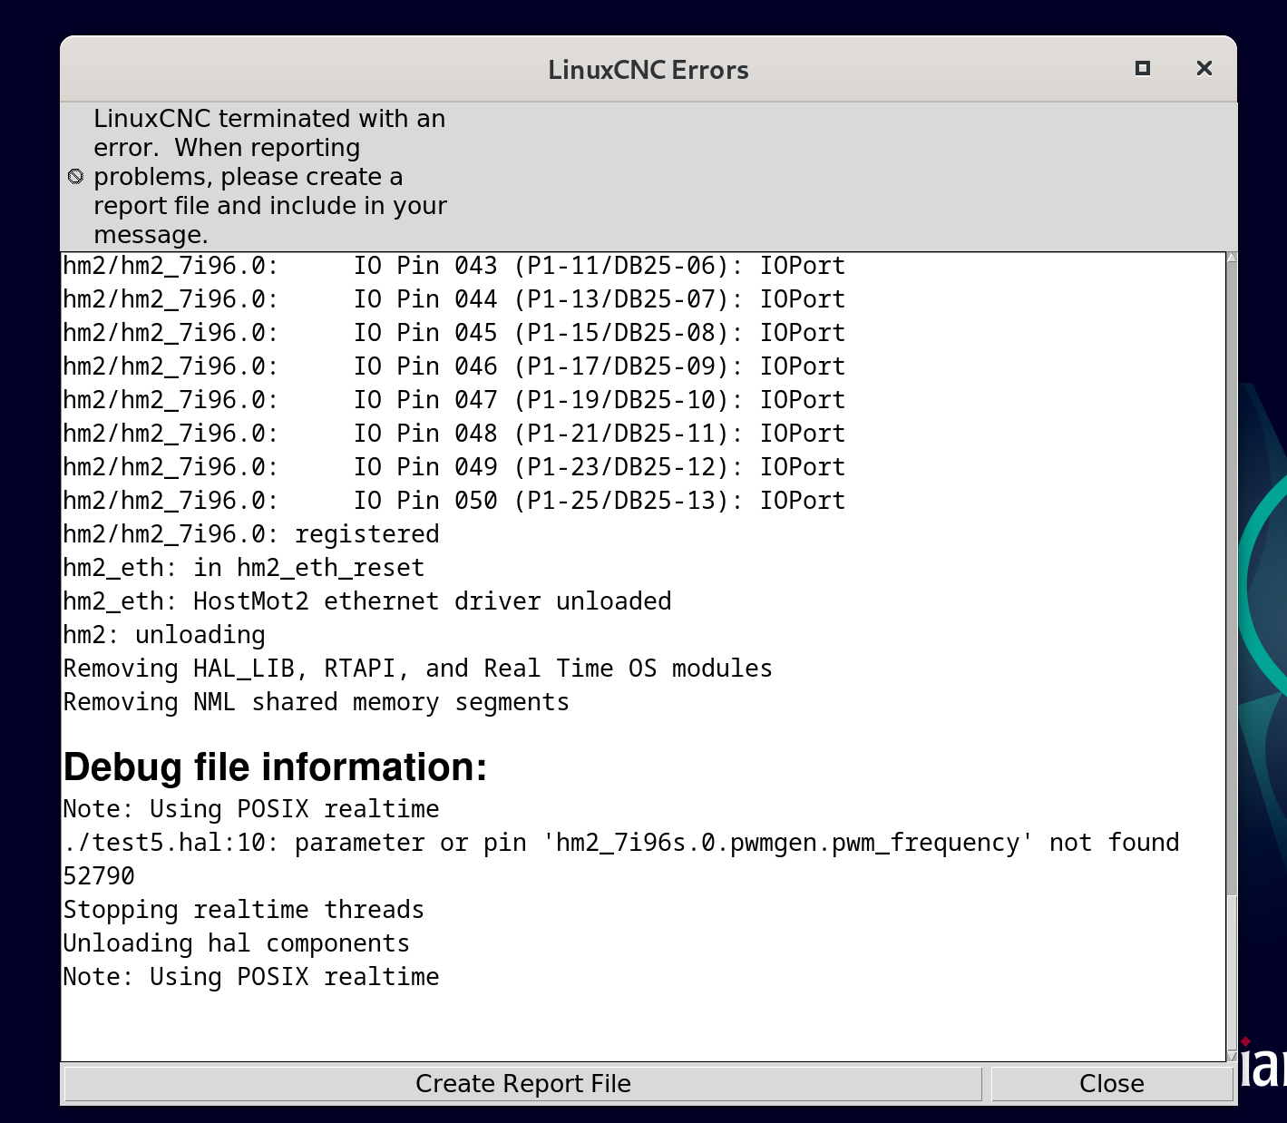This screenshot has width=1287, height=1123.
Task: Click 'Removing NML shared memory segments' line
Action: [317, 702]
